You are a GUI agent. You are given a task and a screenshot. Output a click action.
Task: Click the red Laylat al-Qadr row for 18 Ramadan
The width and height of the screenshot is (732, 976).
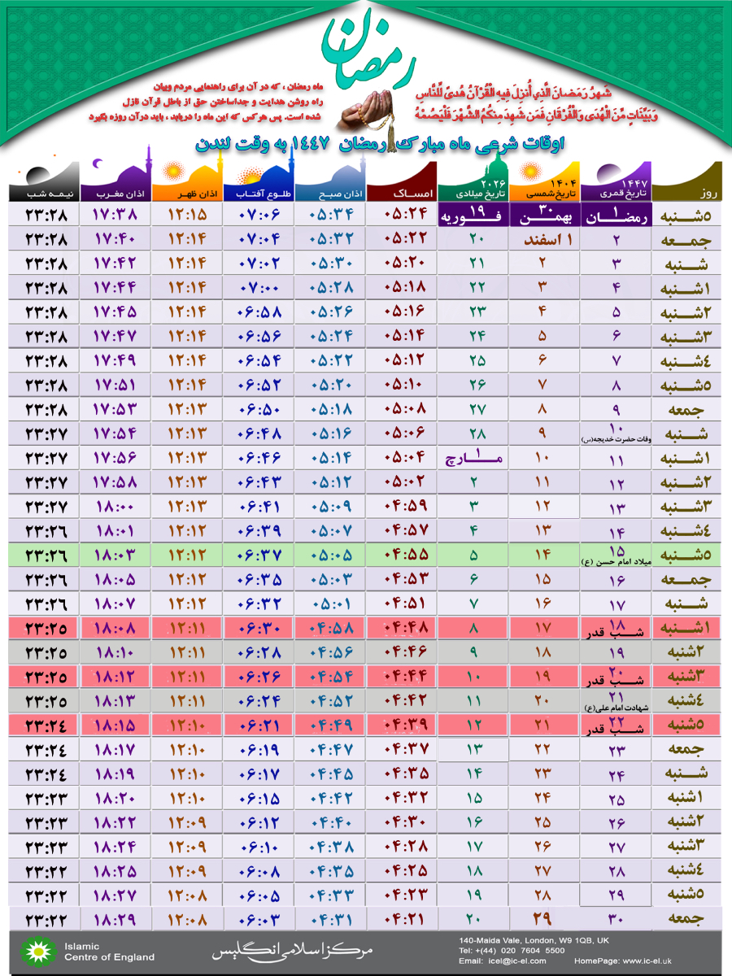pos(366,629)
